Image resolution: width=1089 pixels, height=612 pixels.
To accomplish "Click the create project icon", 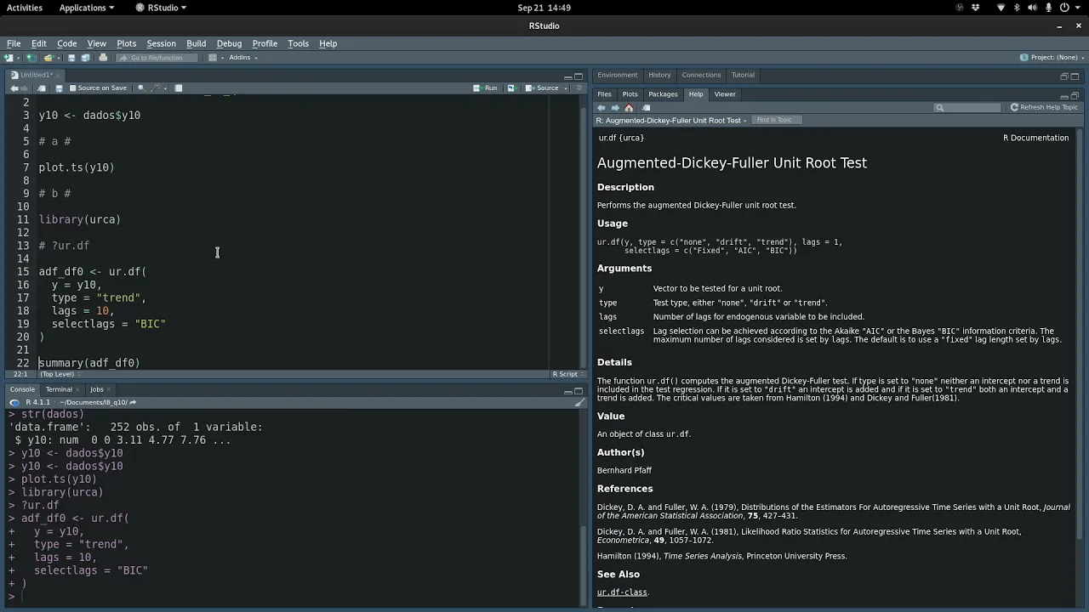I will pos(31,58).
